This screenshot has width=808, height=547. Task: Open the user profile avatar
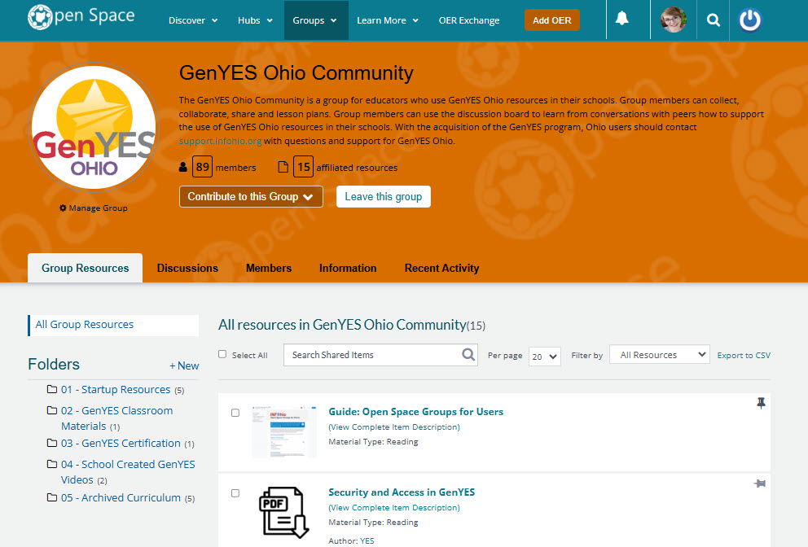pyautogui.click(x=674, y=20)
